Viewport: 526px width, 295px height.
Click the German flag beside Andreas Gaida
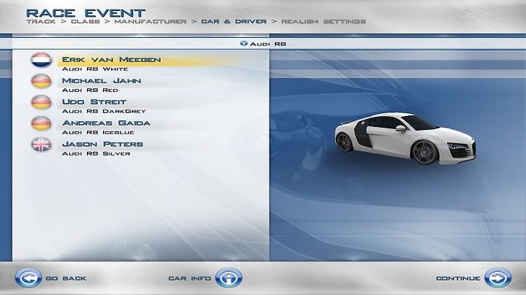tap(41, 123)
